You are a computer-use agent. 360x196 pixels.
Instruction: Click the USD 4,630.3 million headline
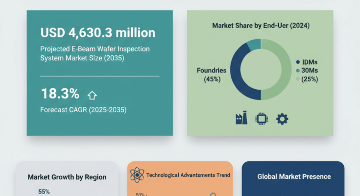(97, 33)
